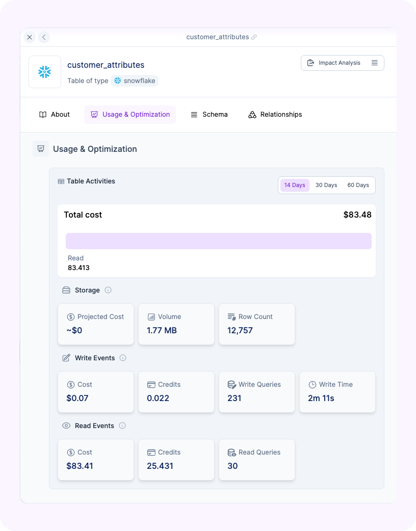Open the Relationships tab

tap(275, 115)
